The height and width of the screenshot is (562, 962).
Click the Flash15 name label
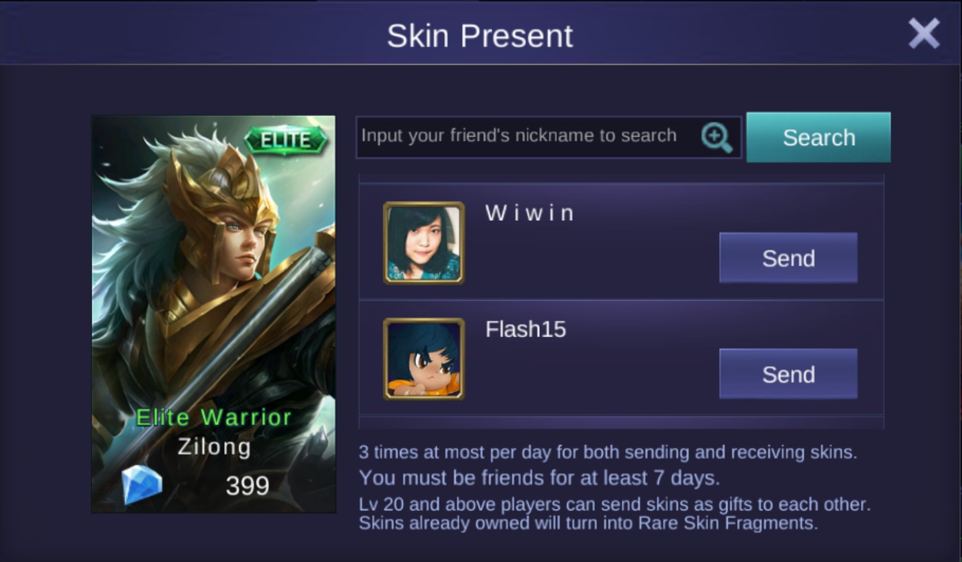[x=526, y=329]
